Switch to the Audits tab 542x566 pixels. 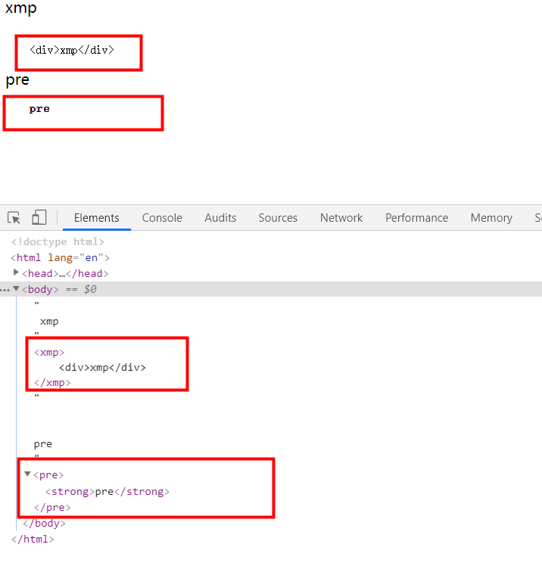(220, 218)
